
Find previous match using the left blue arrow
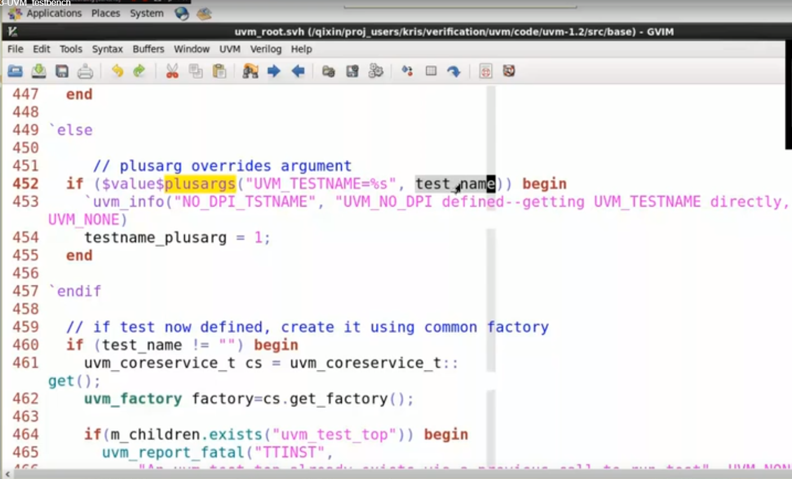click(x=297, y=71)
